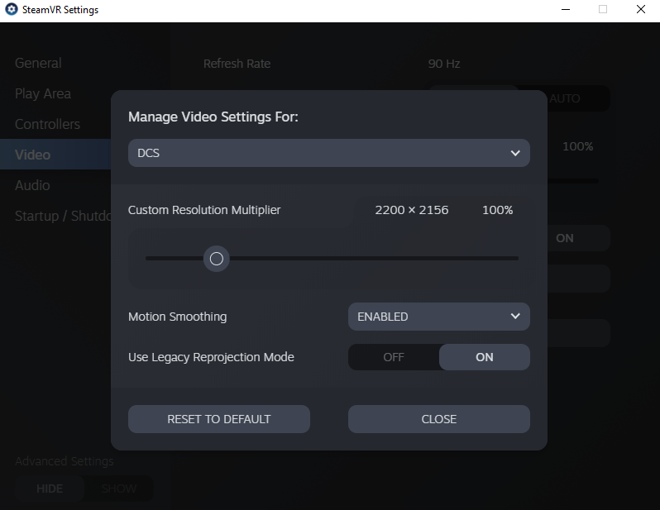Click the SteamVR logo icon in title bar
The width and height of the screenshot is (660, 510).
click(x=12, y=9)
